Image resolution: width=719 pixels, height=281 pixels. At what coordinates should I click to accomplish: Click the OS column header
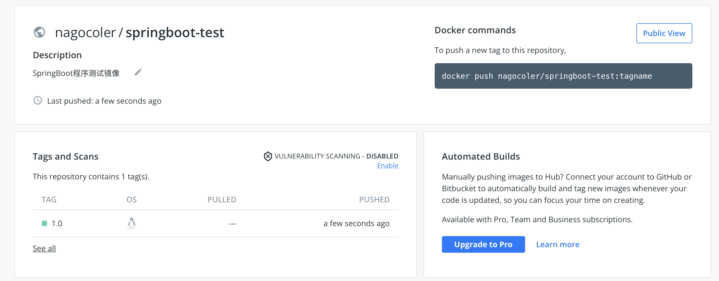(131, 200)
